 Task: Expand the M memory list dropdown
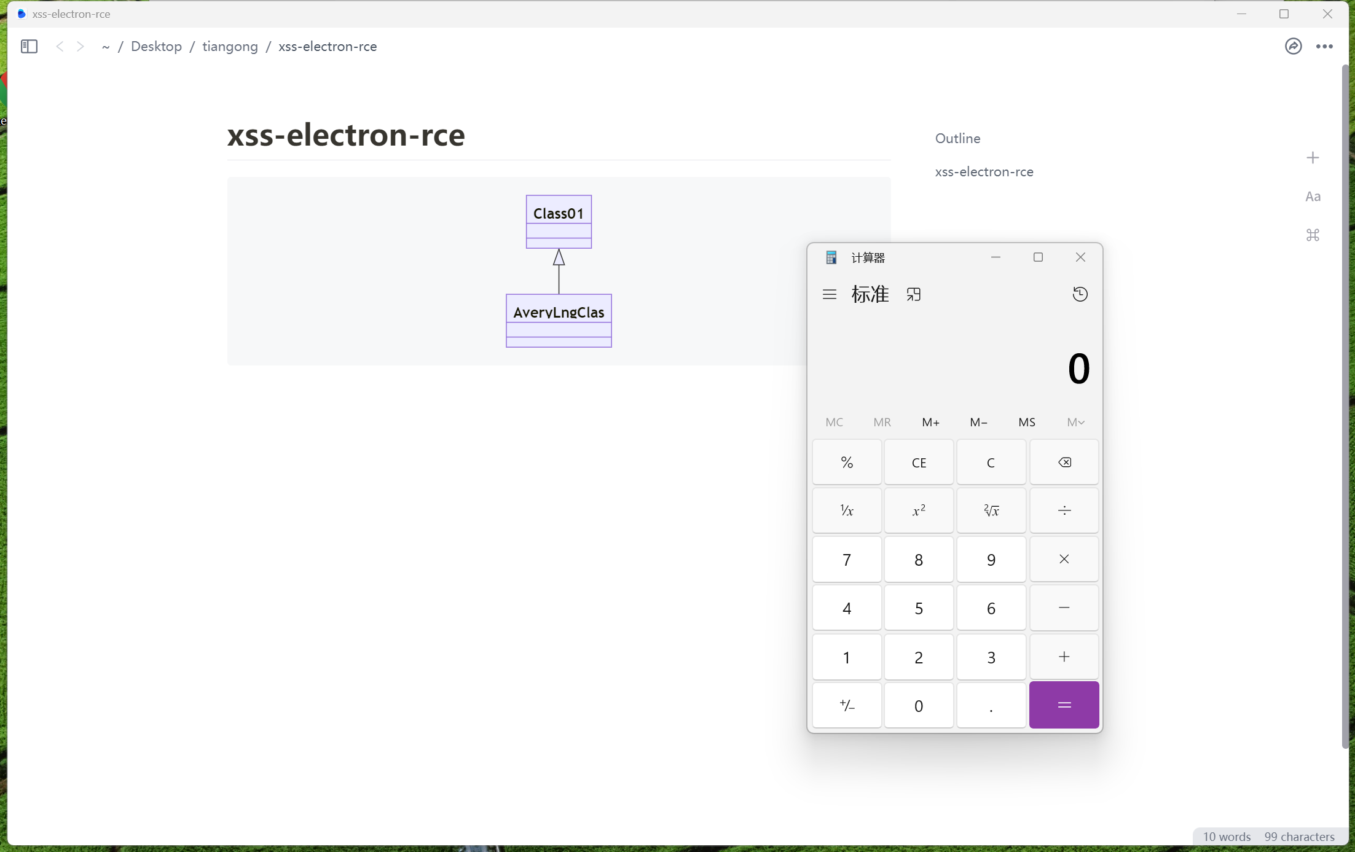[1075, 422]
